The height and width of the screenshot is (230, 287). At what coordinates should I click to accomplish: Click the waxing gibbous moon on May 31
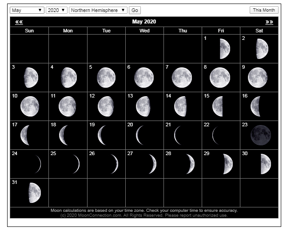(x=34, y=193)
